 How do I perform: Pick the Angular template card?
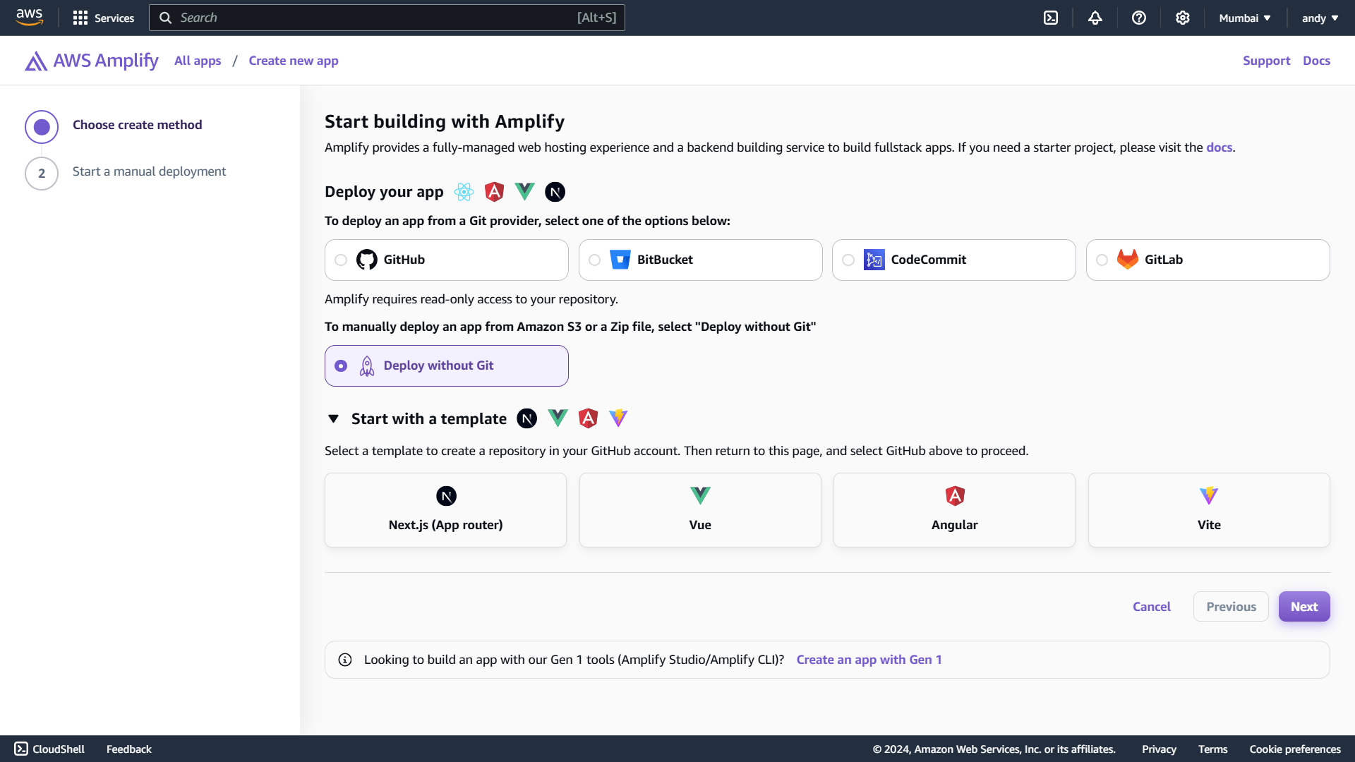954,509
